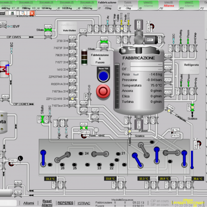207x207 pixels.
Task: Open the REPERES link
Action: coord(65,203)
